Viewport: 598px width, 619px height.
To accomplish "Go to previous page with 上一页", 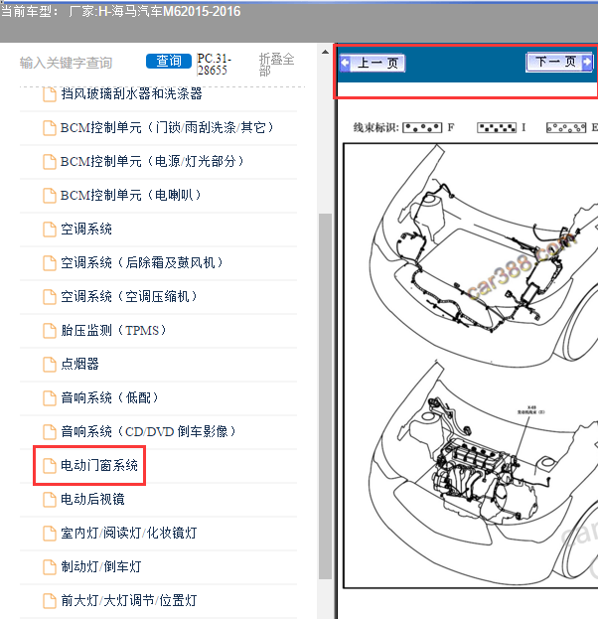I will click(373, 63).
